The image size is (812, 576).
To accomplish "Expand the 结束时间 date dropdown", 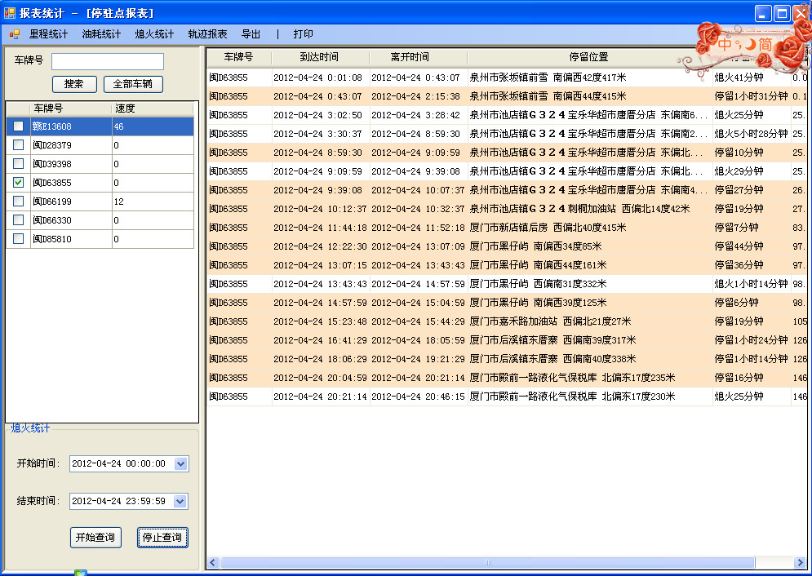I will 181,501.
